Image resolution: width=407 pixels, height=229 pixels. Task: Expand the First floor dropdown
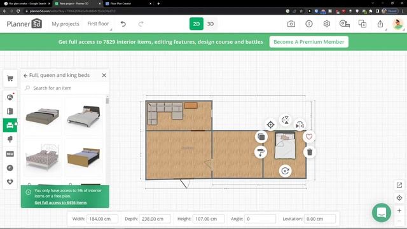tap(98, 24)
